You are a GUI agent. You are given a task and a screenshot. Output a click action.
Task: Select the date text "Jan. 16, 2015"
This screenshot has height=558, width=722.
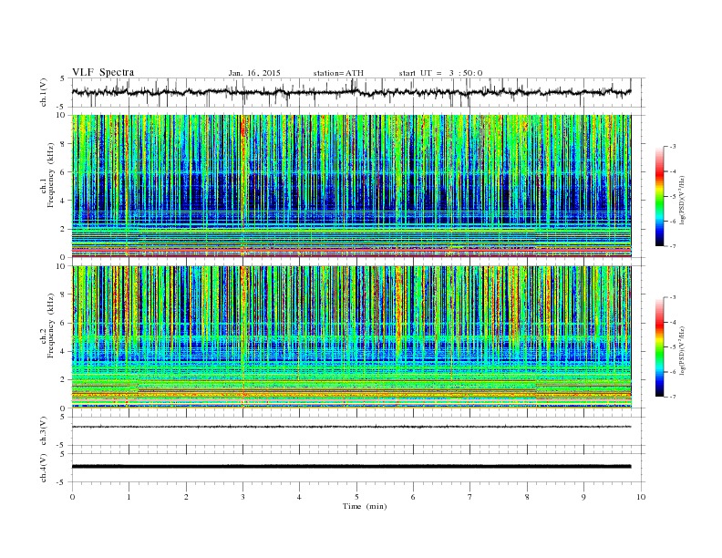click(254, 73)
